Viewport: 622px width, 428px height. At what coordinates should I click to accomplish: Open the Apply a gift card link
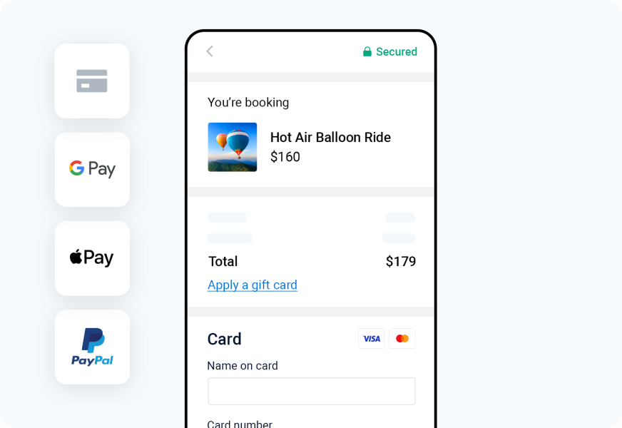pos(253,285)
